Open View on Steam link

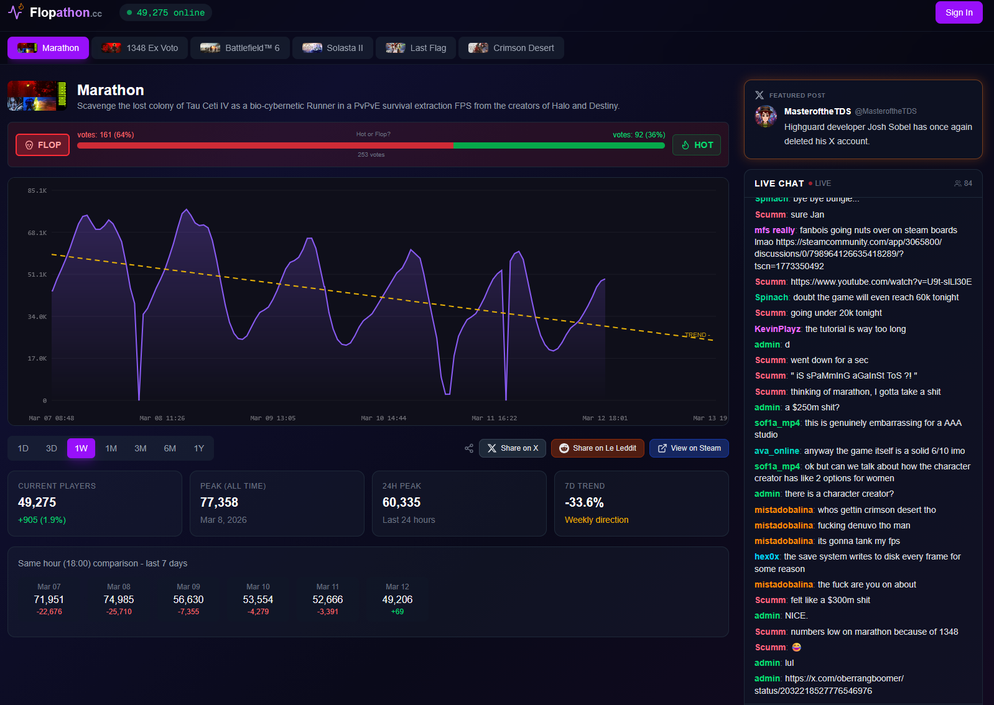[689, 448]
